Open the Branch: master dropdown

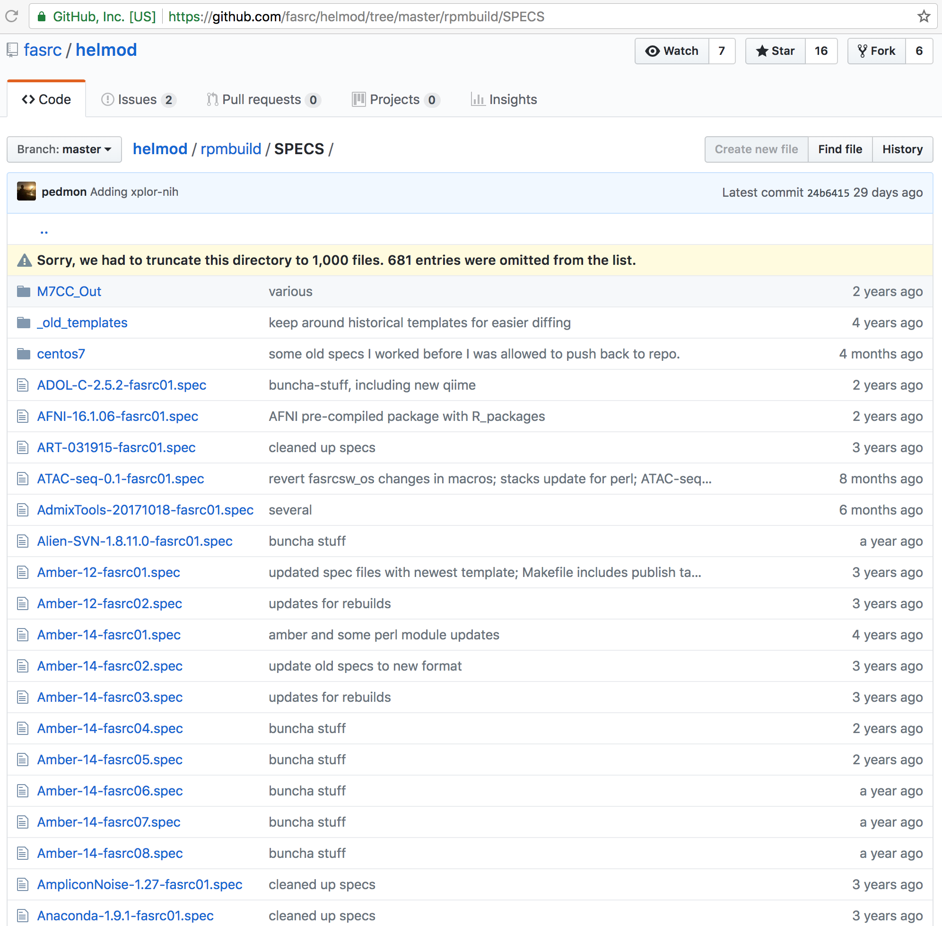tap(64, 149)
